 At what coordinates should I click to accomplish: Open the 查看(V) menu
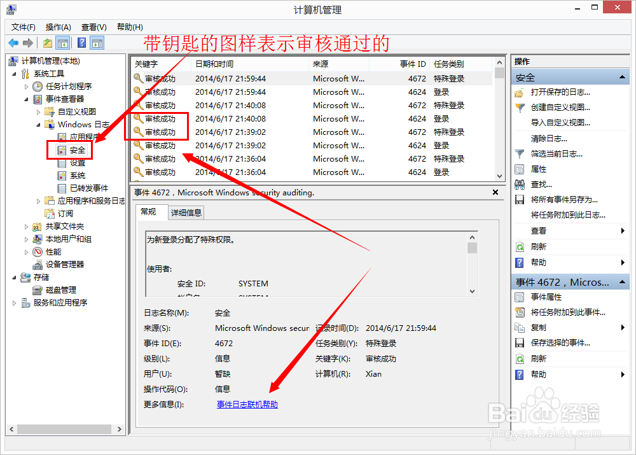93,27
